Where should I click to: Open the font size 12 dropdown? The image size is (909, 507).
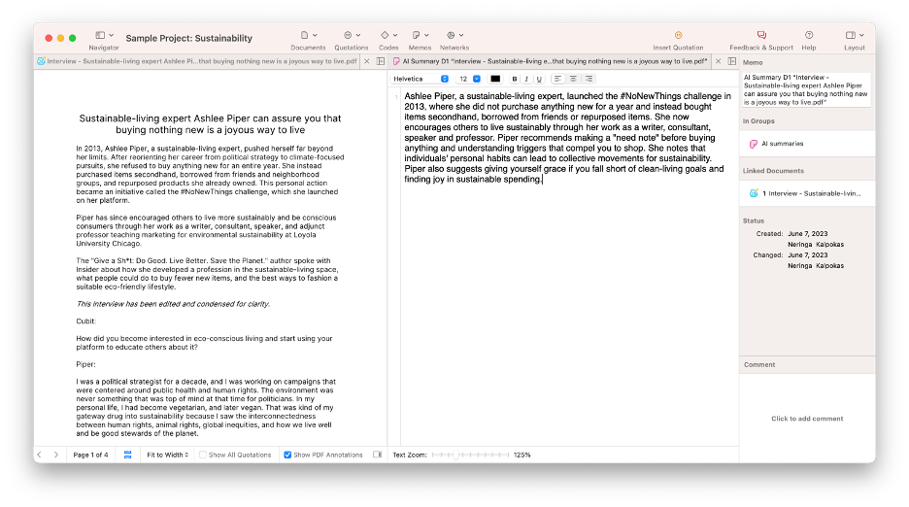pyautogui.click(x=469, y=79)
